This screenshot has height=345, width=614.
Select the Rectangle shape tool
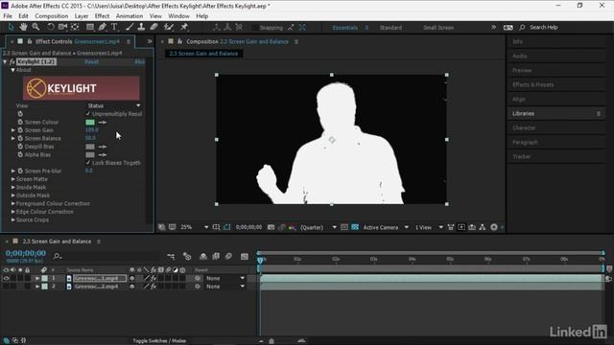(x=90, y=27)
